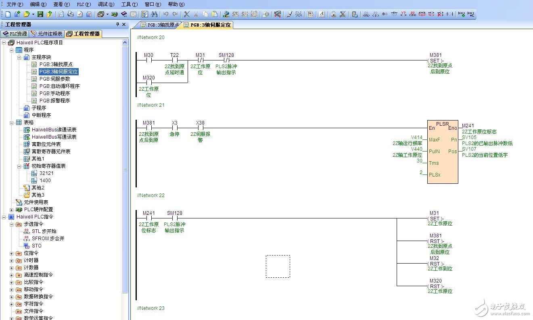Click the V414 MaxF operand in Network 21
This screenshot has height=320, width=533.
point(417,137)
